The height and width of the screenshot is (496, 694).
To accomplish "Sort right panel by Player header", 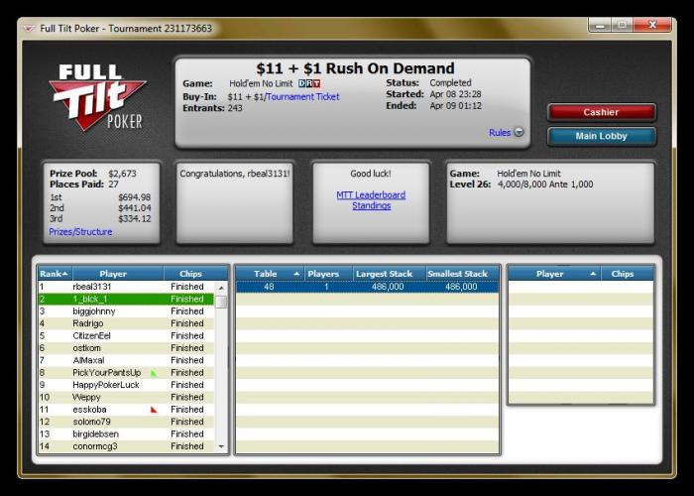I will [x=554, y=274].
